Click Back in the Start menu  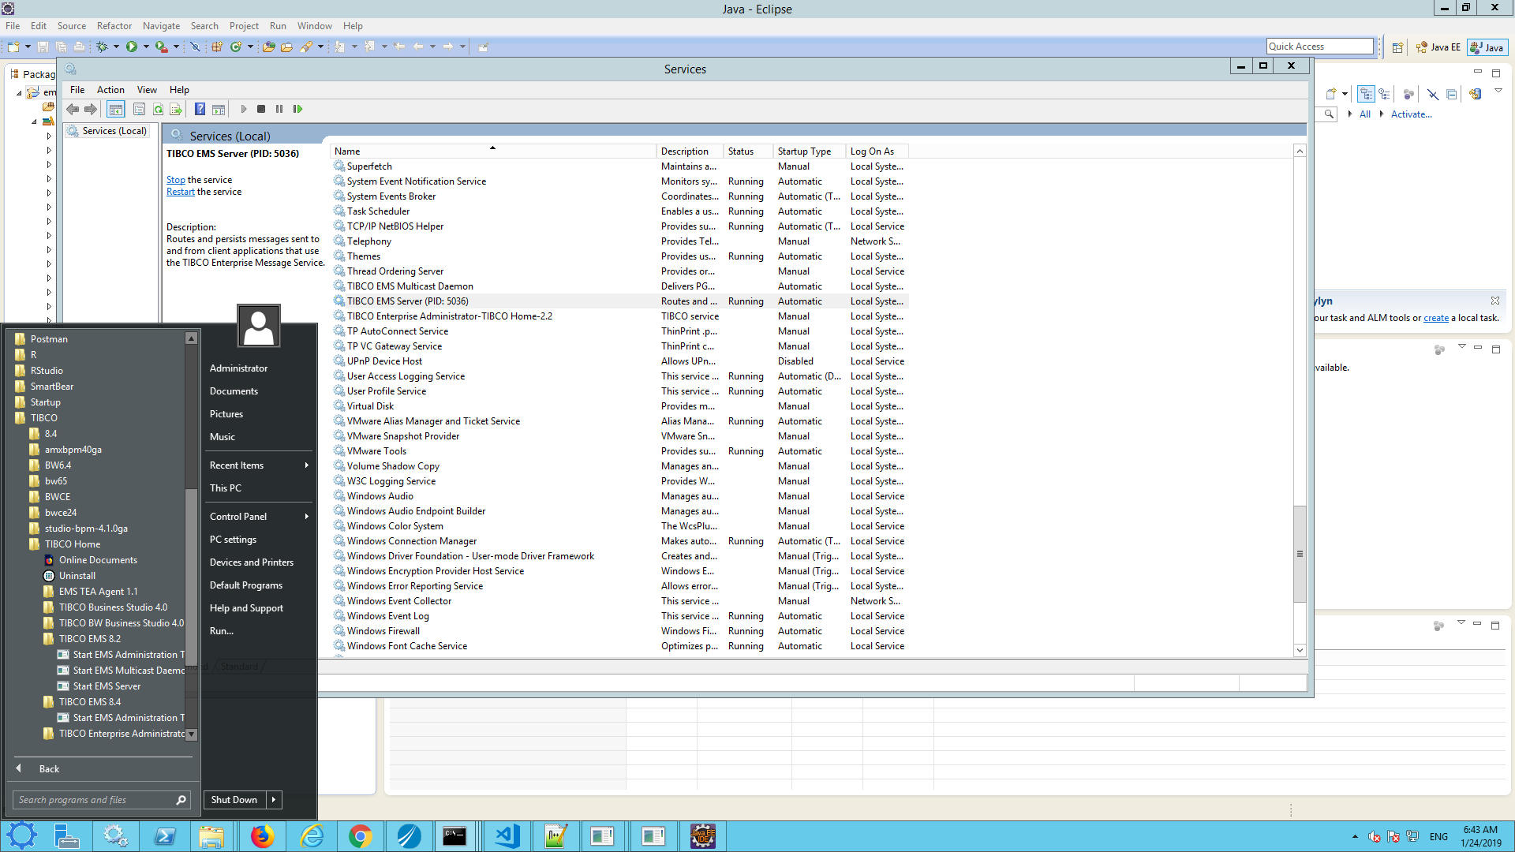click(x=49, y=769)
